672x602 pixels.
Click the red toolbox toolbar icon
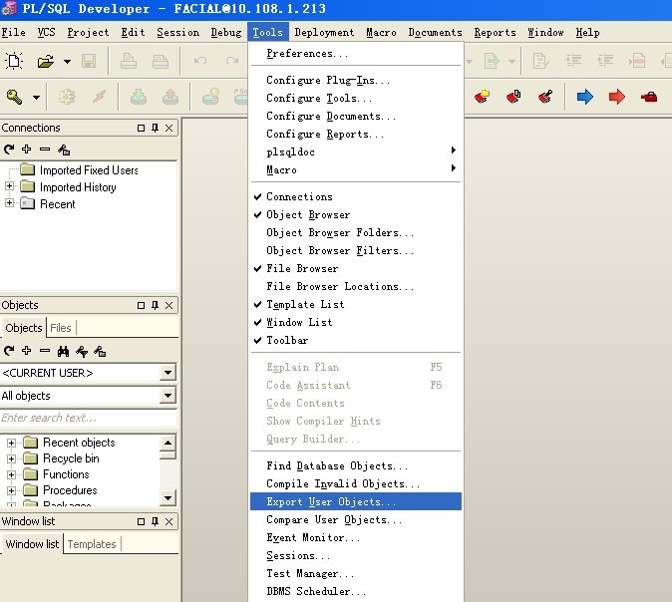point(649,97)
